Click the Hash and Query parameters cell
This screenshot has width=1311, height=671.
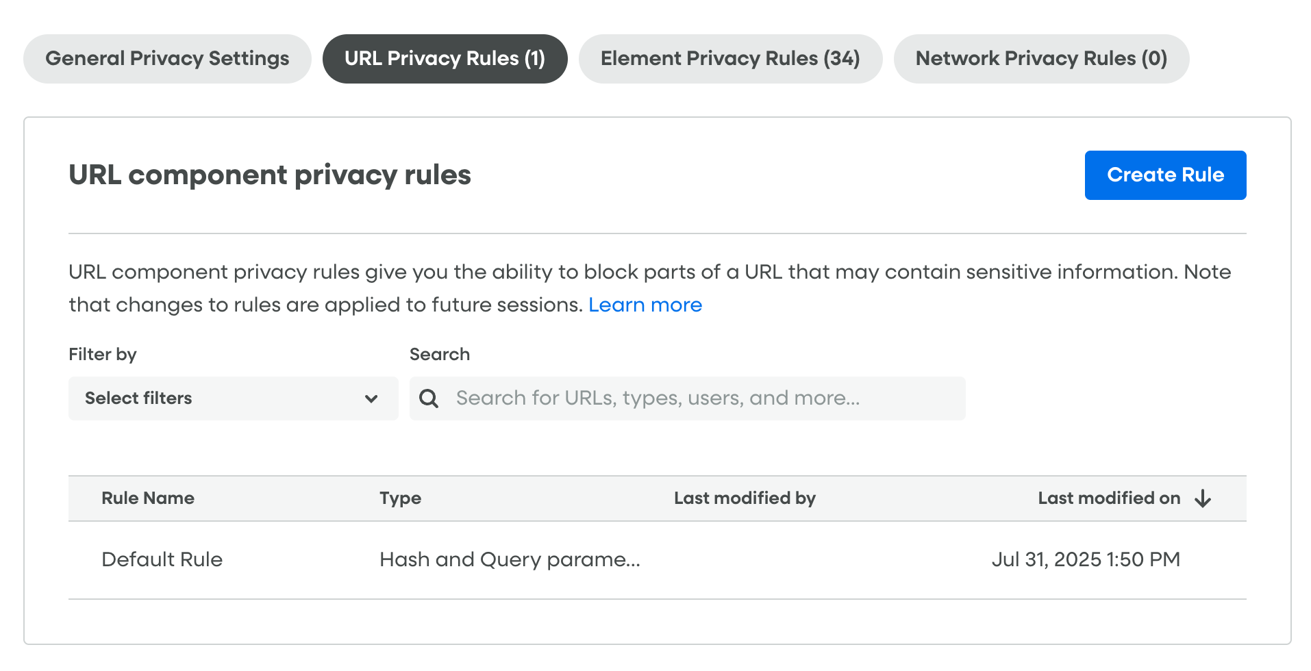[510, 559]
